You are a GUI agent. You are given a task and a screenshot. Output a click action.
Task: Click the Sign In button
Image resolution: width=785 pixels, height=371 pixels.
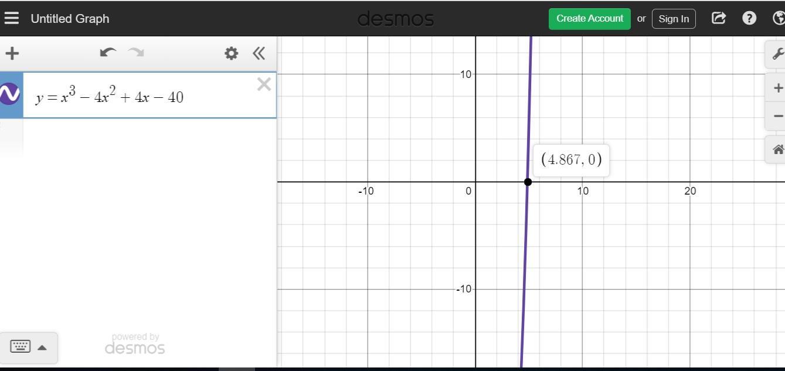[x=674, y=19]
